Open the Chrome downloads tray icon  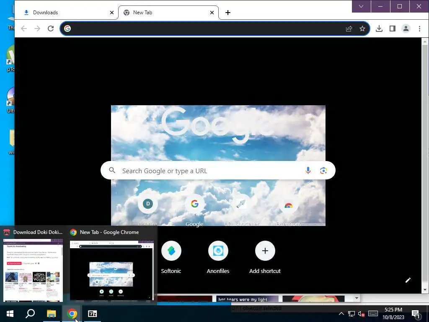pos(379,29)
